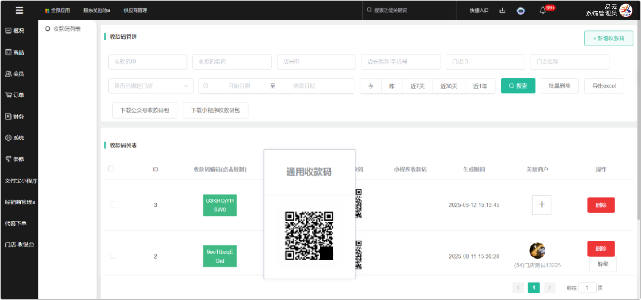Click 股东奖励池a in top navigation
Screen dimensions: 641x300
pyautogui.click(x=96, y=10)
